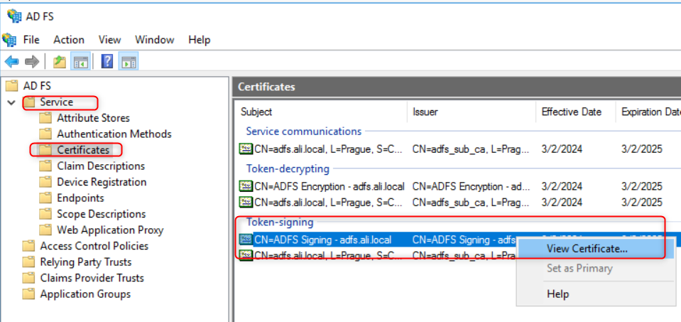Click the Certificates pane title bar
681x322 pixels.
[457, 87]
